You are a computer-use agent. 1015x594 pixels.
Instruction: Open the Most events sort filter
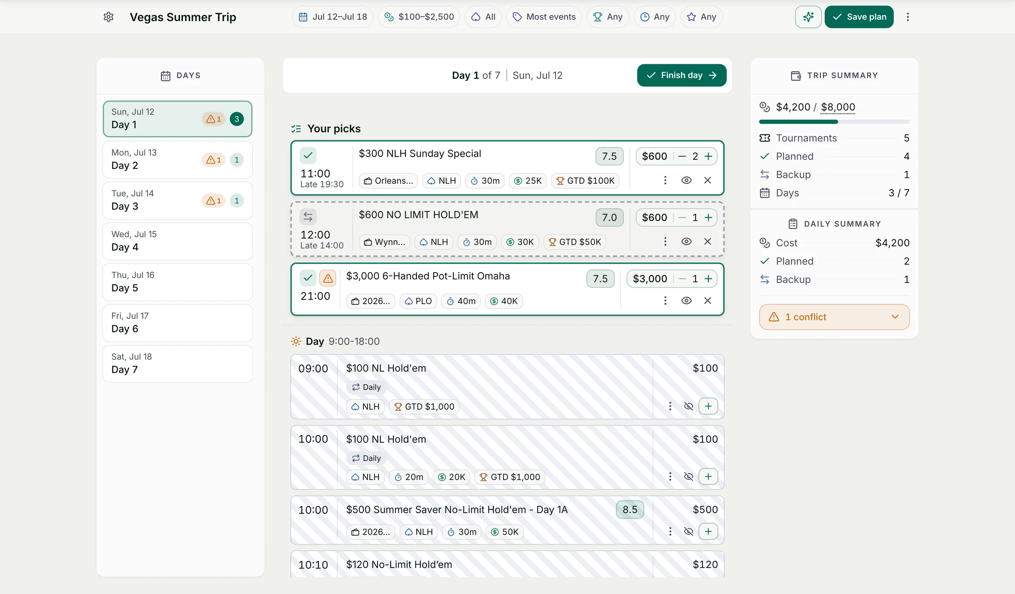tap(544, 17)
